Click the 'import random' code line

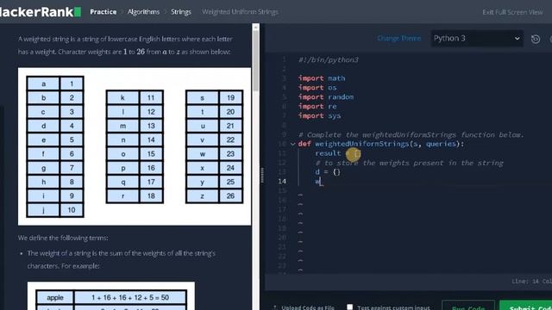tap(326, 97)
